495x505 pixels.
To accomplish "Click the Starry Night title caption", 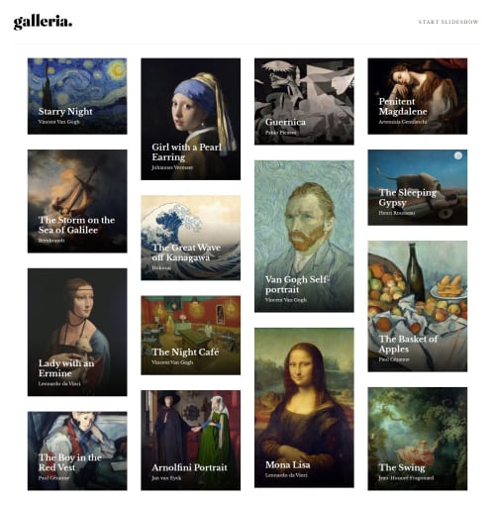I will (65, 112).
